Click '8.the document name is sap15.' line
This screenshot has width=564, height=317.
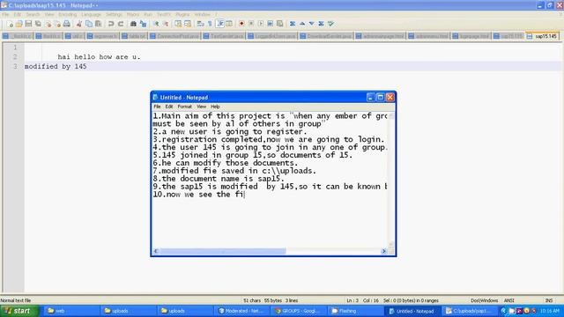[219, 179]
